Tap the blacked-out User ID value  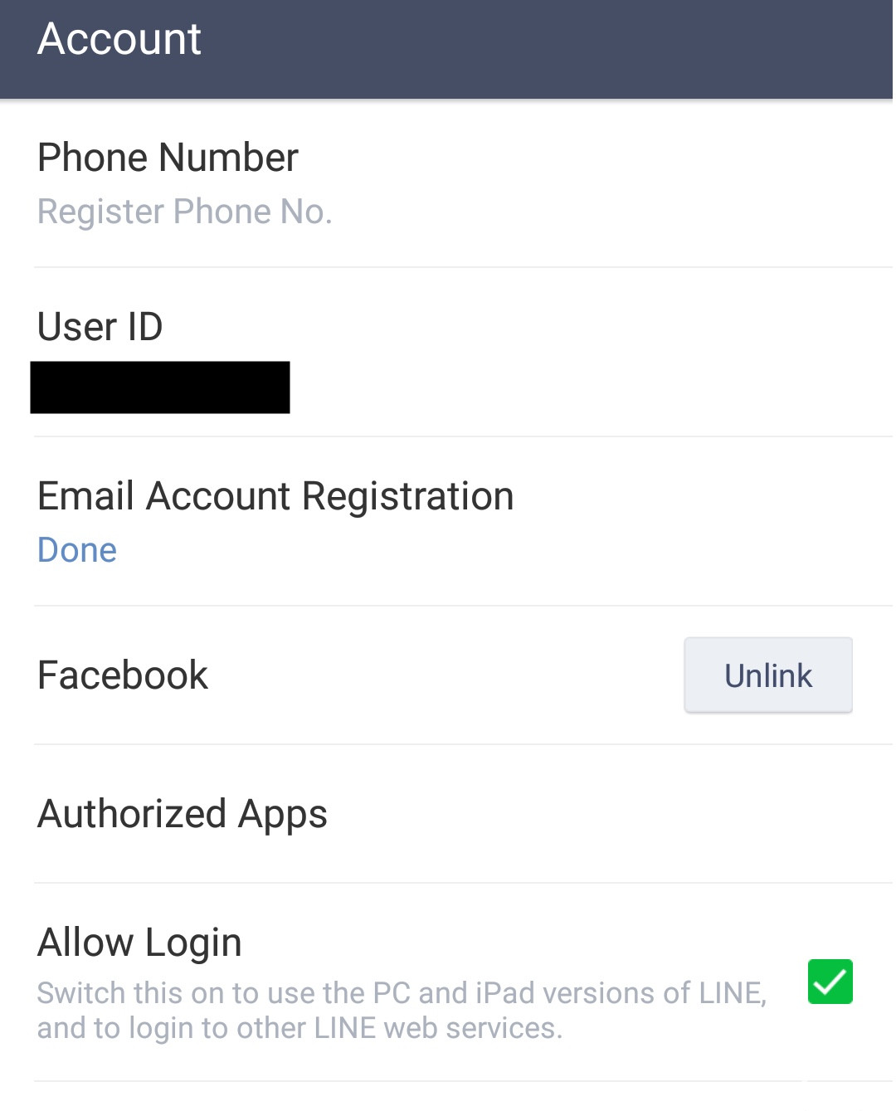(160, 387)
